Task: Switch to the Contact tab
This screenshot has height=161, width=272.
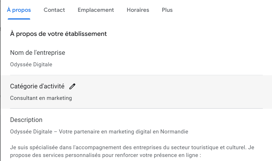Action: click(x=54, y=10)
